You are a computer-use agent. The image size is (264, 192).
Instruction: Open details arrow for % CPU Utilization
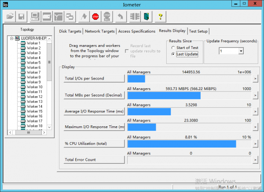[255, 144]
